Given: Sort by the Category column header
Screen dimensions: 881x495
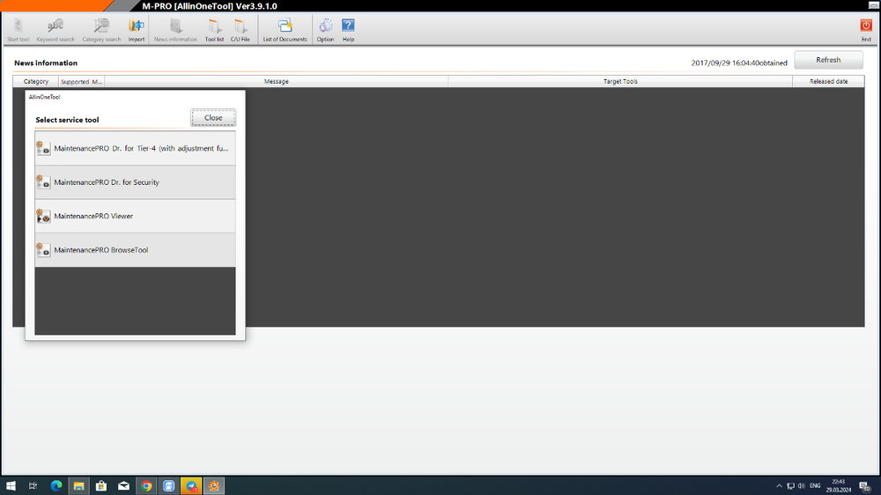Looking at the screenshot, I should click(x=36, y=82).
